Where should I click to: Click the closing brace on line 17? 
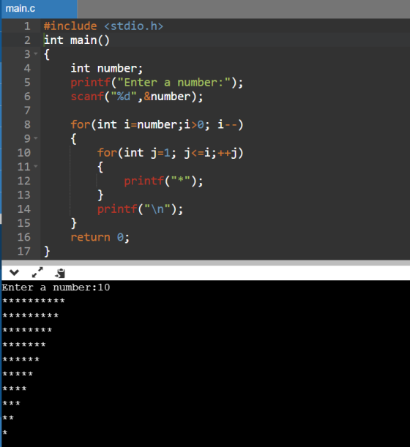(47, 252)
